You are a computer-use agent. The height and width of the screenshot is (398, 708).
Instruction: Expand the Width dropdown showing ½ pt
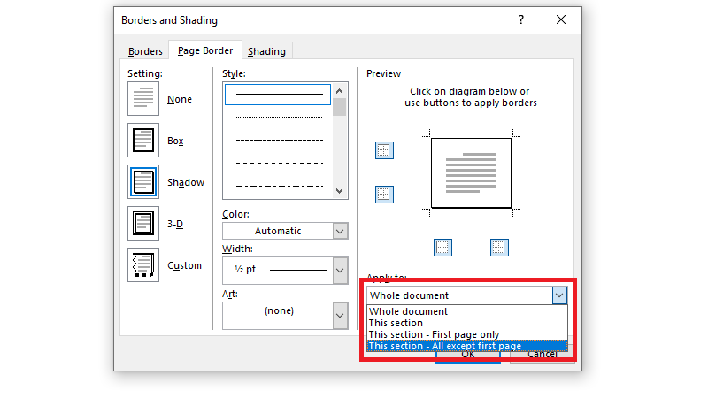pos(340,270)
